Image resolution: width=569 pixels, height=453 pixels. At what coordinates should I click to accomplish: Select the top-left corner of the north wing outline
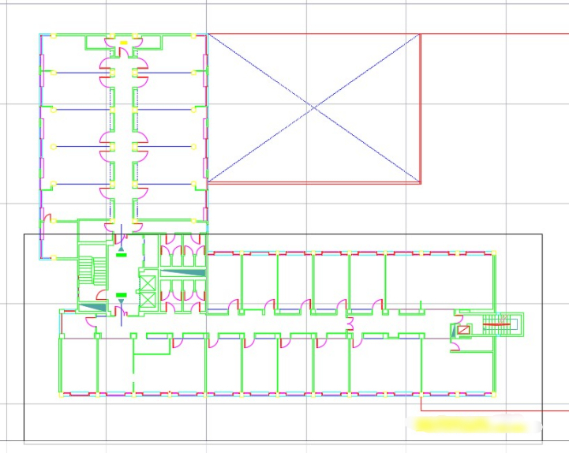40,35
